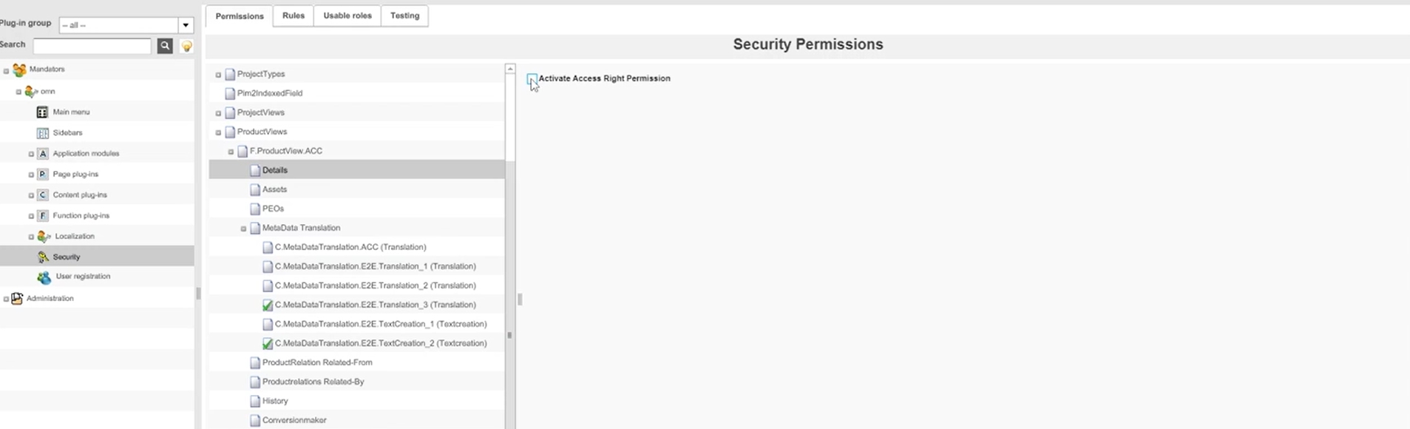Enable Activate Access Right Permission checkbox
The width and height of the screenshot is (1410, 429).
point(532,78)
